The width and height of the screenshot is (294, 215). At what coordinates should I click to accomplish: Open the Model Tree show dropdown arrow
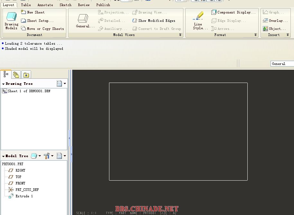[40, 156]
